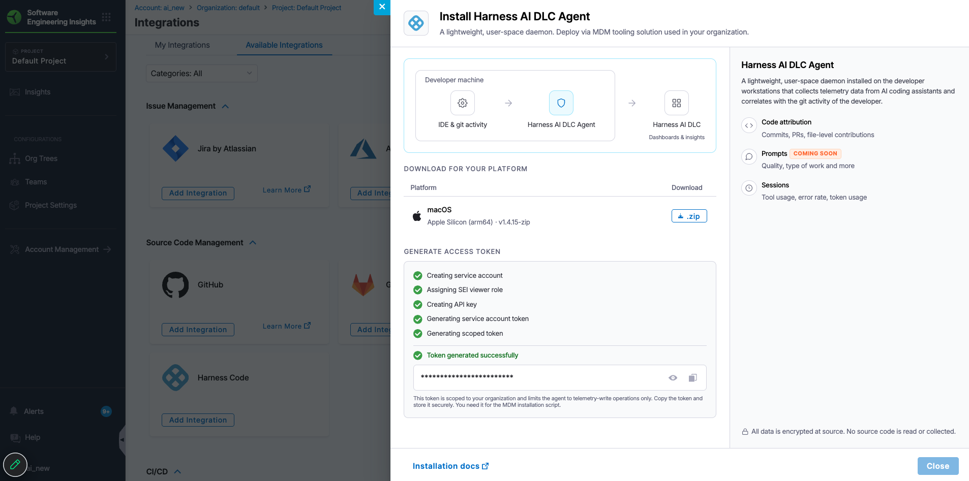Screen dimensions: 969x481
Task: Click the Jira by Atlassian logo
Action: pos(175,149)
